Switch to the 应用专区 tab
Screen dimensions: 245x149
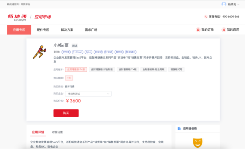(x=19, y=30)
